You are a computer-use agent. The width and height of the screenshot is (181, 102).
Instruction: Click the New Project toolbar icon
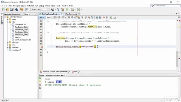(x=8, y=9)
